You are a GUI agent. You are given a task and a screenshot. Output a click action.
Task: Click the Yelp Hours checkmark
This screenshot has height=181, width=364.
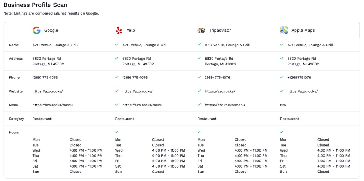[x=117, y=132]
